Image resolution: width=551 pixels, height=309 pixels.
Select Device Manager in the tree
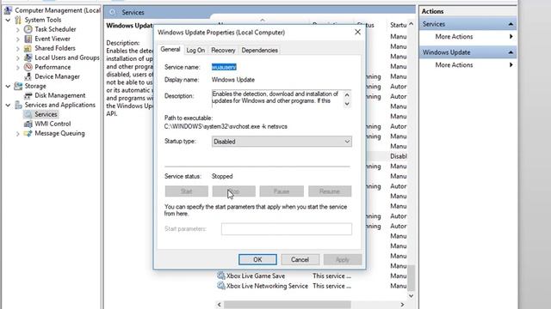[57, 76]
